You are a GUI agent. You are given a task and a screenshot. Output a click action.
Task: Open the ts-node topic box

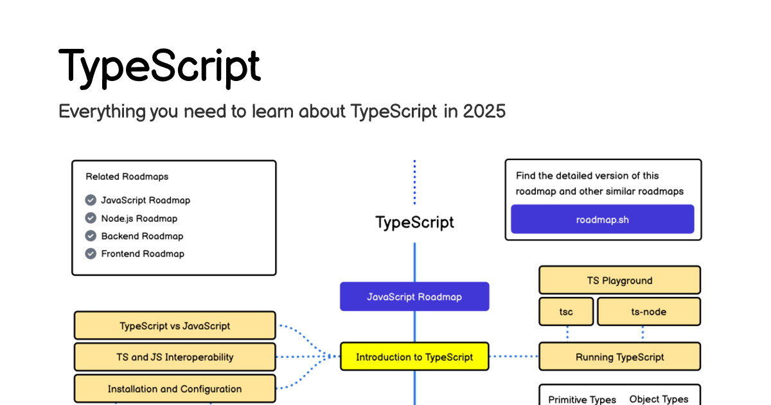click(648, 311)
